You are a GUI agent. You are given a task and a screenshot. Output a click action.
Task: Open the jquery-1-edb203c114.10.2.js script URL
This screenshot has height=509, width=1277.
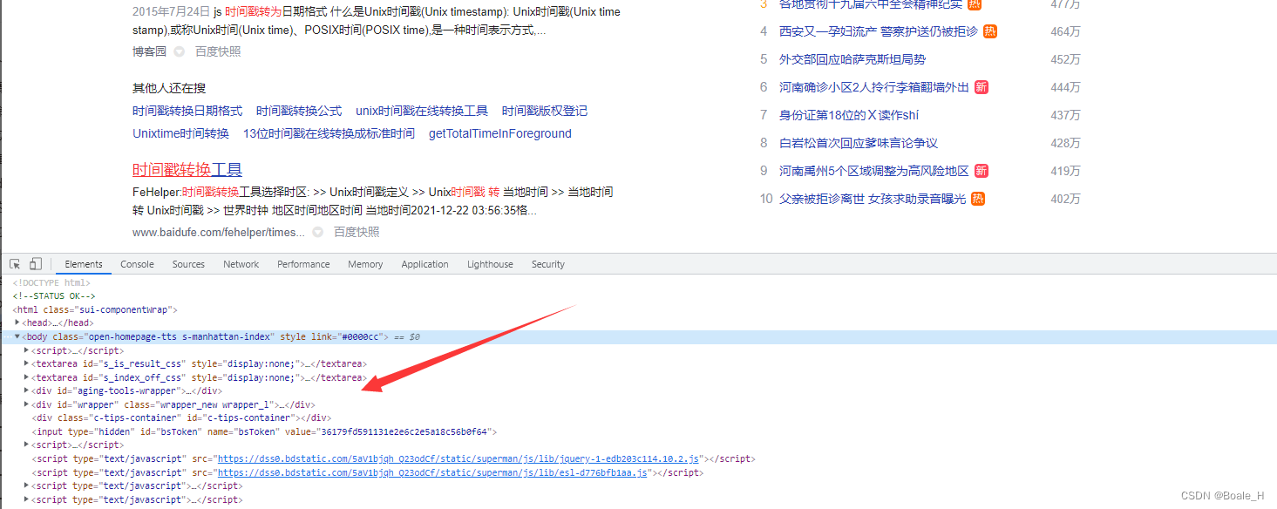pos(458,458)
